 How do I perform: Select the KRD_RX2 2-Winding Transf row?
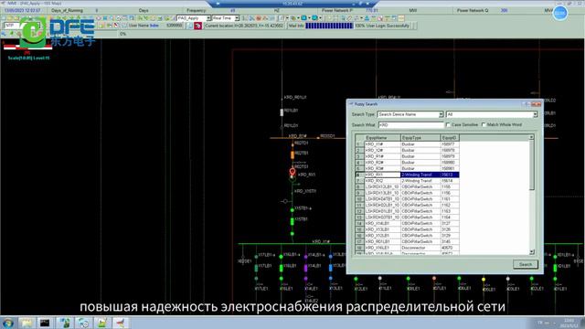(407, 181)
